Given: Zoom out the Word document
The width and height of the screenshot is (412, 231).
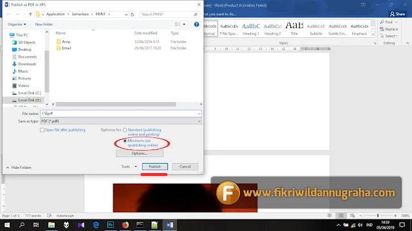Looking at the screenshot, I should (360, 216).
